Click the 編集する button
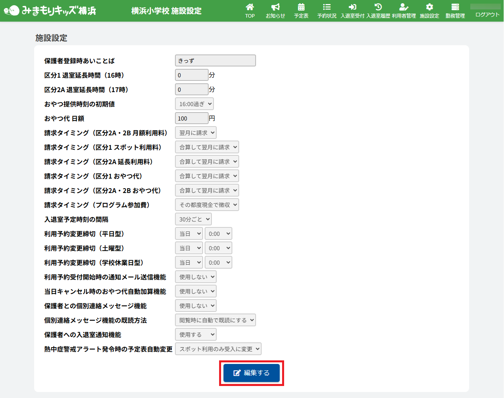 click(x=252, y=373)
